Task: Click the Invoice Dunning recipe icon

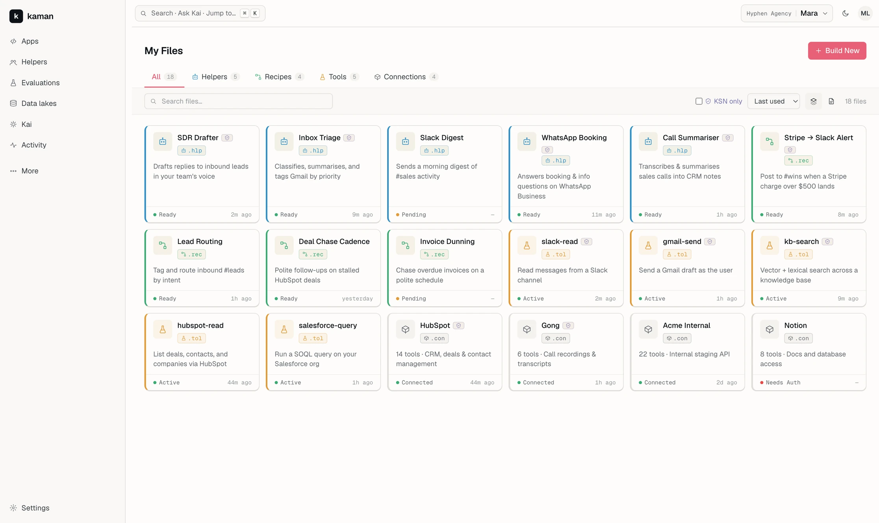Action: (x=405, y=246)
